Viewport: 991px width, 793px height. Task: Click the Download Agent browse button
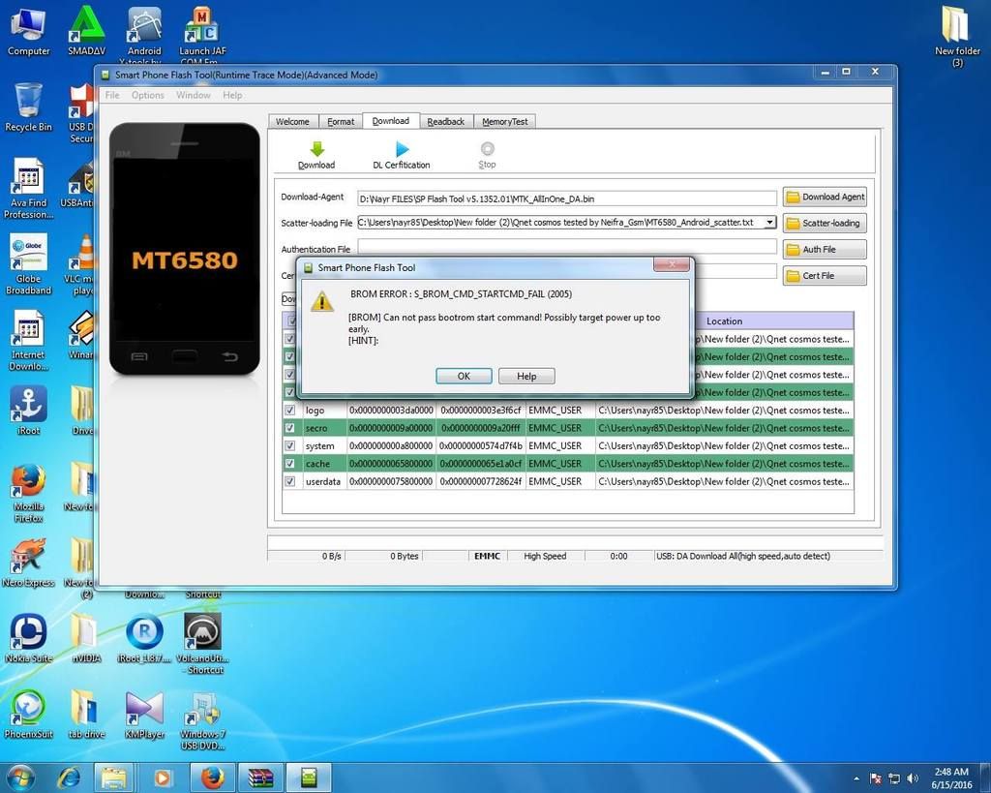coord(825,197)
